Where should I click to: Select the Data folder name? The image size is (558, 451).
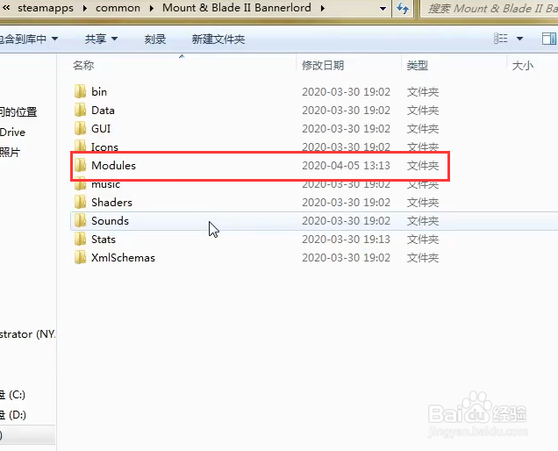103,111
